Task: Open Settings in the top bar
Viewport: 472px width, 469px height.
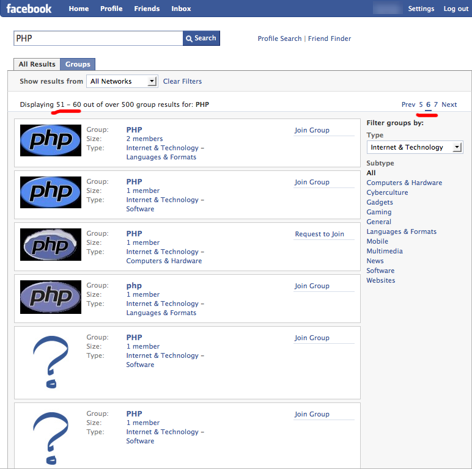Action: (421, 9)
